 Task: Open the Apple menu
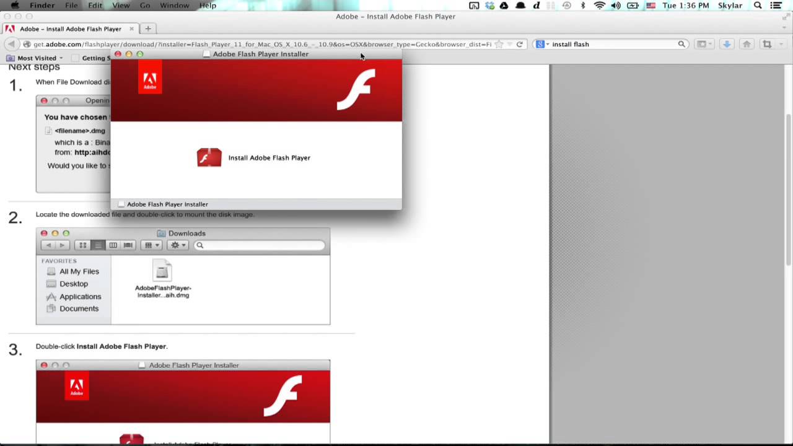(x=15, y=6)
